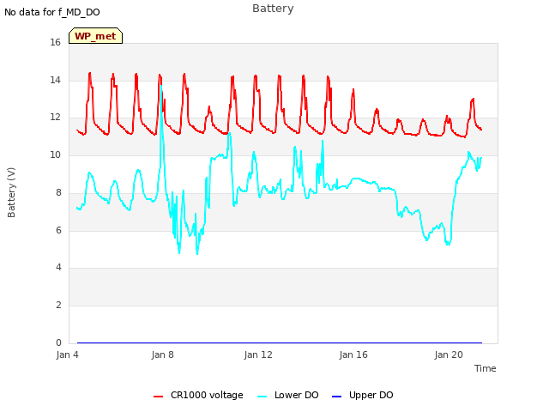549x412 pixels.
Task: Click the Jan 4 x-axis tick label
Action: 67,354
